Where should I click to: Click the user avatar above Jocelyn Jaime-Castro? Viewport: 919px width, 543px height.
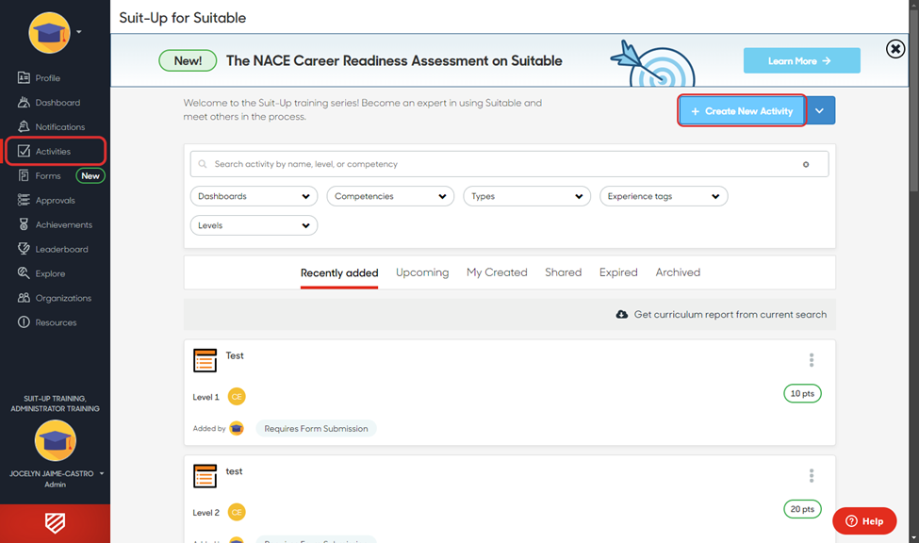pyautogui.click(x=55, y=440)
